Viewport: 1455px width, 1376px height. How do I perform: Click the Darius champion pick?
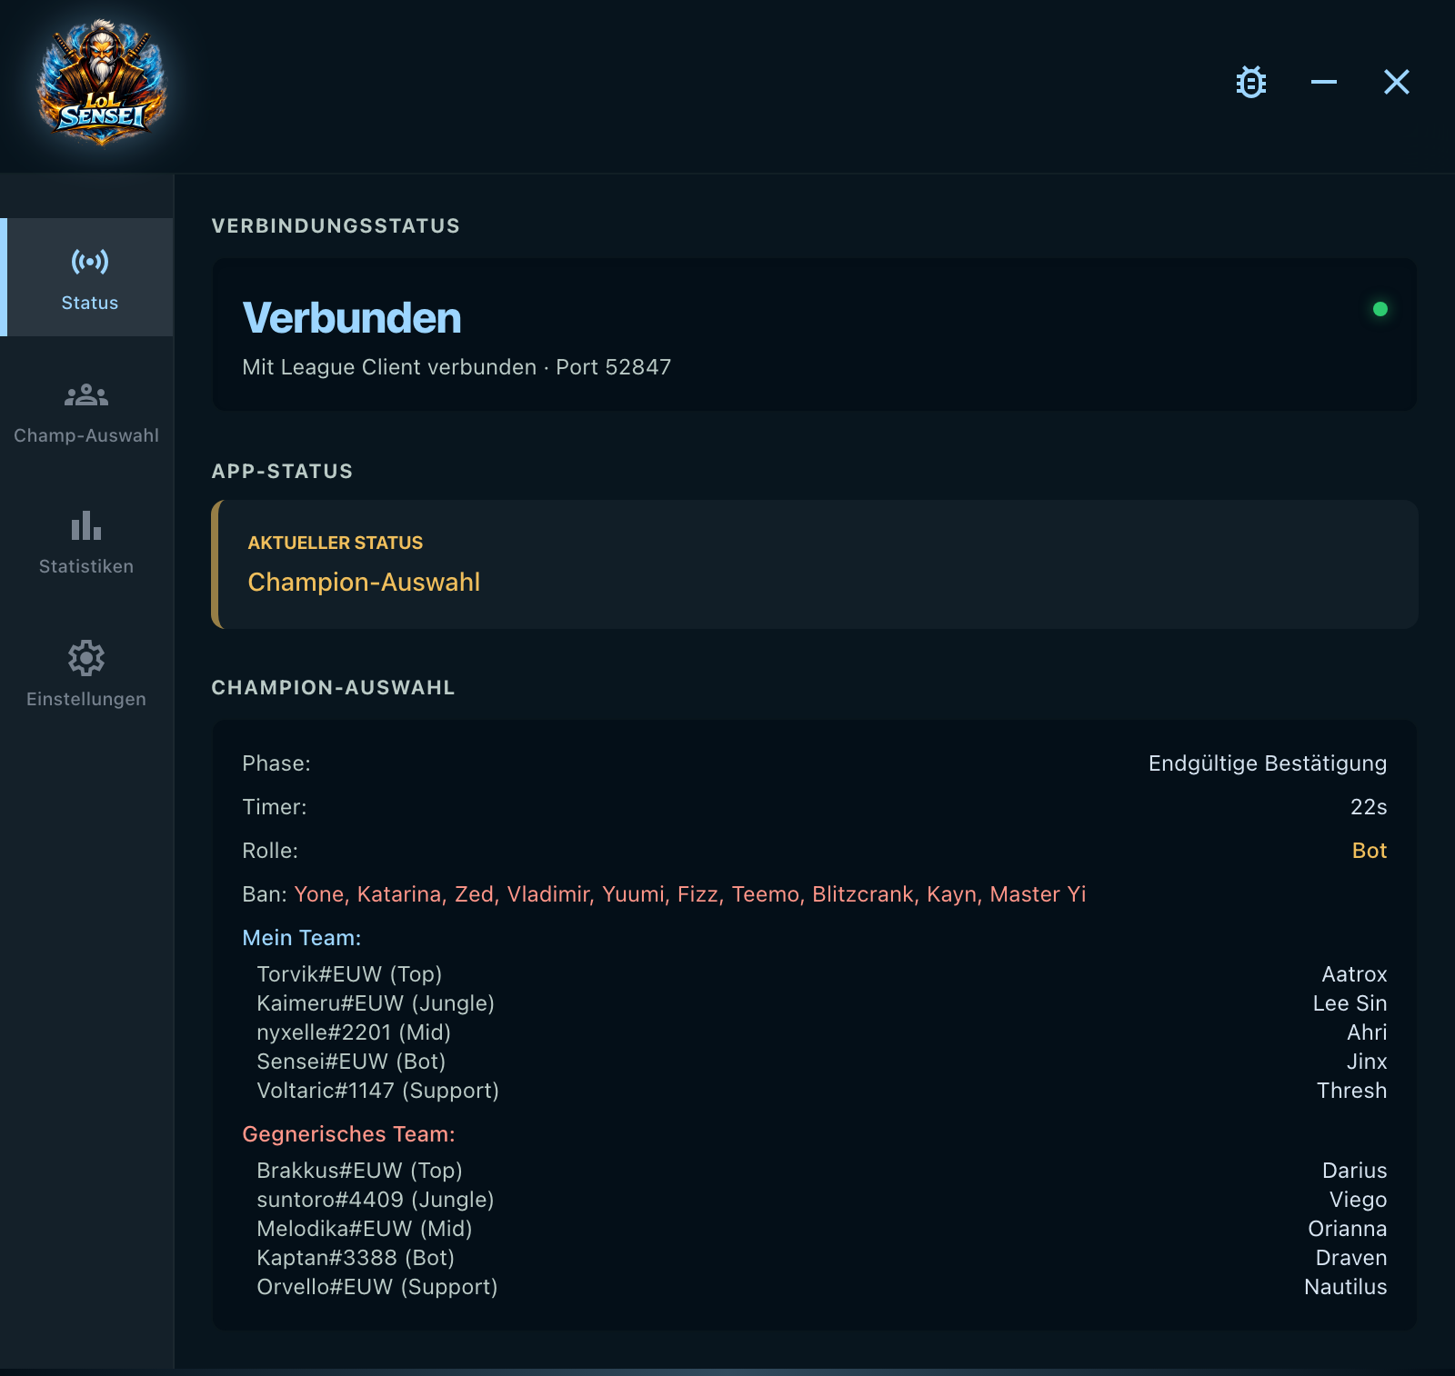point(1354,1171)
